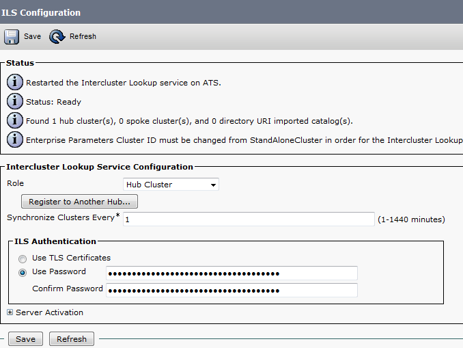463x348 pixels.
Task: Click info icon beside Enterprise Parameters Cluster ID message
Action: [x=14, y=140]
